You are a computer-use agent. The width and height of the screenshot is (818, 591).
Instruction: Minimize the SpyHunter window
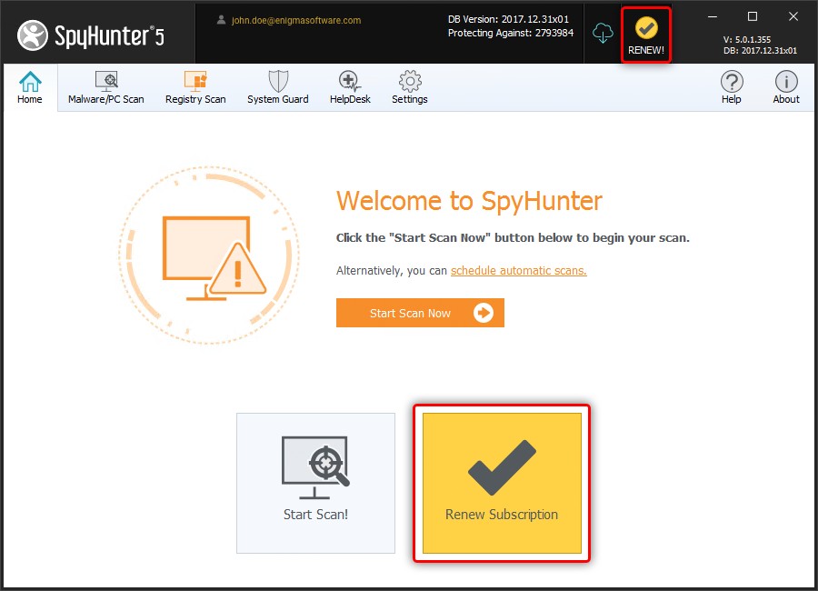point(711,16)
